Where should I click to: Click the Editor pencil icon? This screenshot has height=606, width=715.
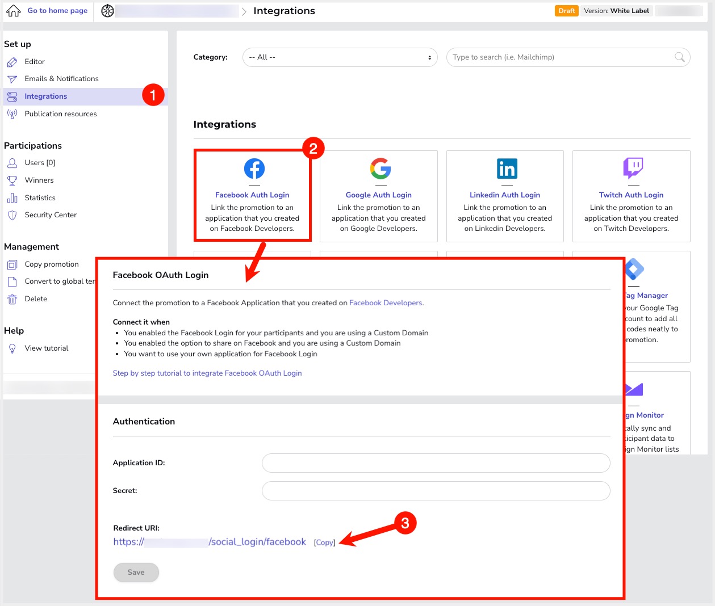pos(12,62)
